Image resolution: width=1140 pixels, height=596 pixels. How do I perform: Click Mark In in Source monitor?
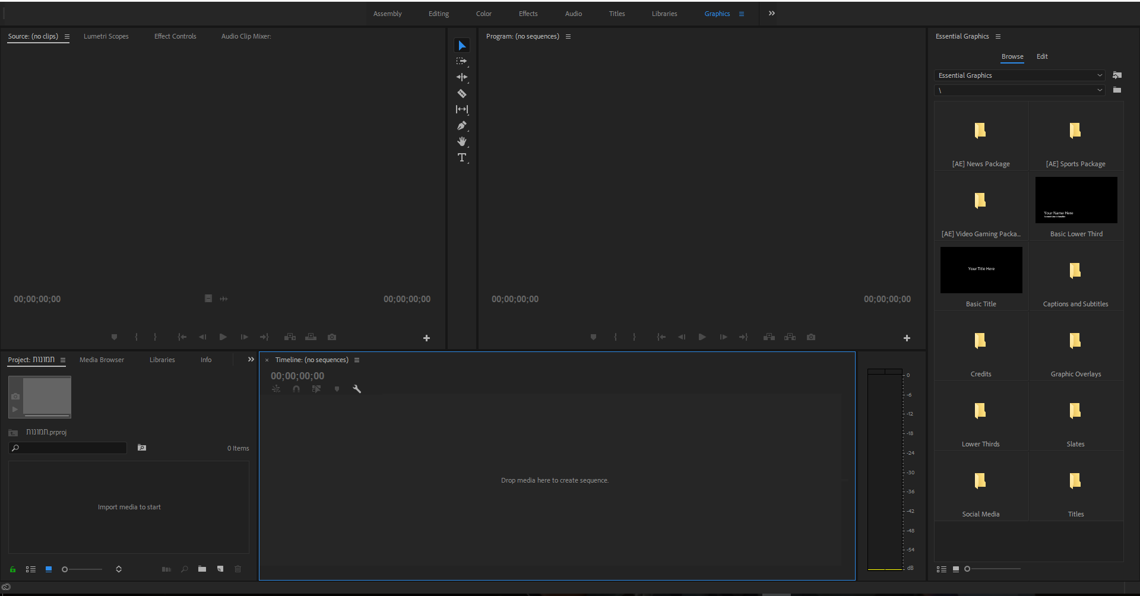point(137,337)
